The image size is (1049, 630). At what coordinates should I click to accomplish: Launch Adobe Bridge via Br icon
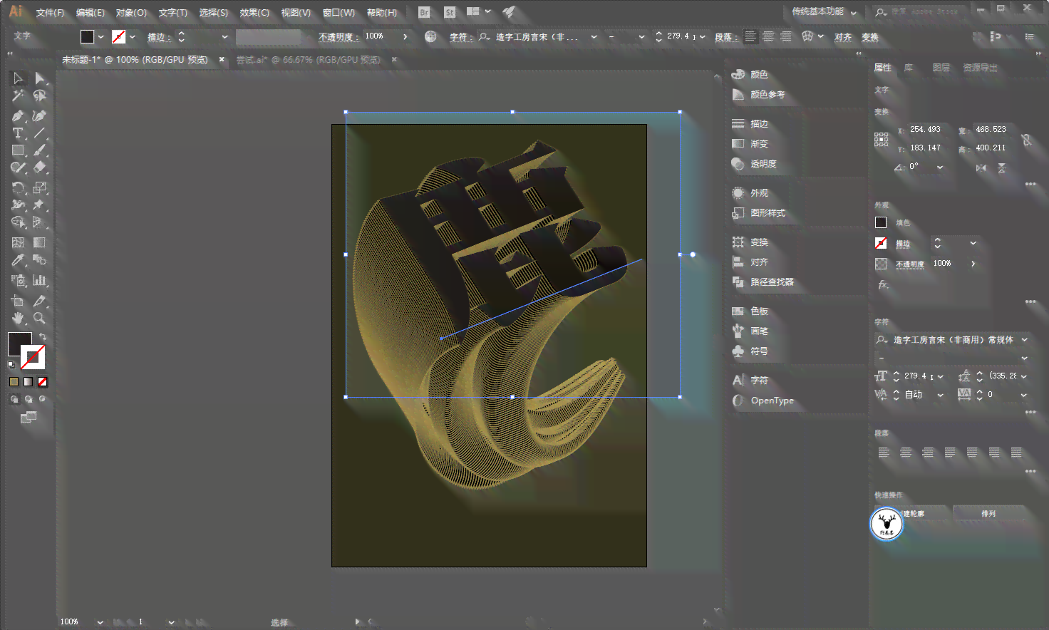pos(425,12)
